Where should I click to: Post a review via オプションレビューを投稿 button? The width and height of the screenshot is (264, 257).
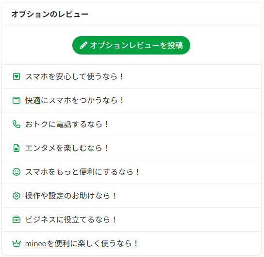(131, 45)
